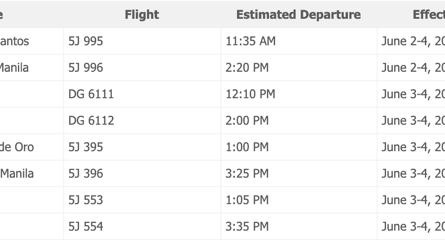Click the Flight column header

[x=142, y=15]
